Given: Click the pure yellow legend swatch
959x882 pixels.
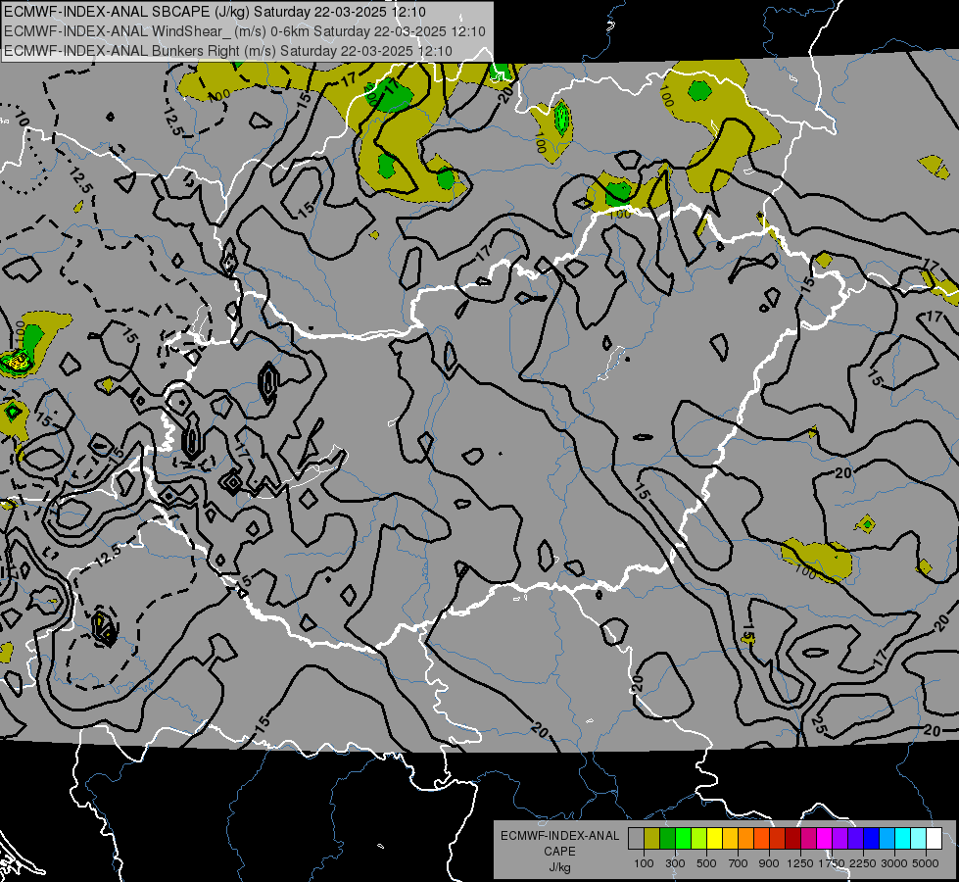Looking at the screenshot, I should click(x=715, y=839).
